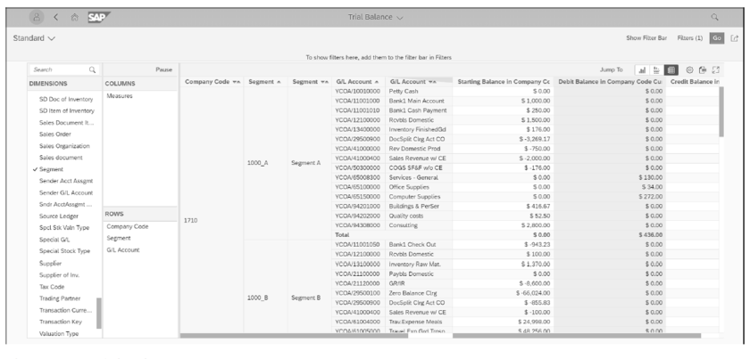Click Show Filter Bar
The width and height of the screenshot is (750, 359).
click(648, 40)
